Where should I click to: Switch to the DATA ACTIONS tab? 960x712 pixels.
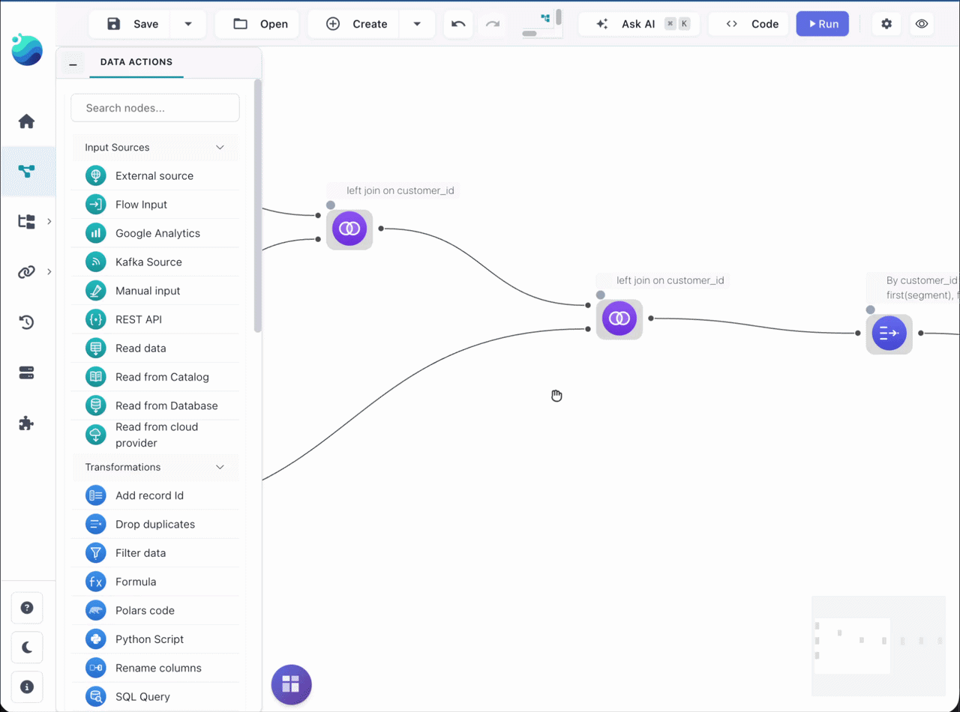click(x=136, y=62)
